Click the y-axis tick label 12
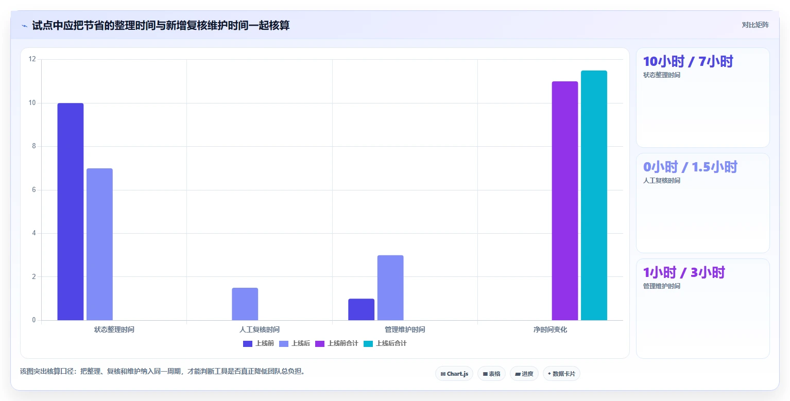Screen dimensions: 790x401 (x=32, y=59)
